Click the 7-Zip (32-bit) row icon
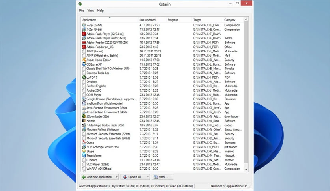The width and height of the screenshot is (330, 191). pyautogui.click(x=84, y=25)
